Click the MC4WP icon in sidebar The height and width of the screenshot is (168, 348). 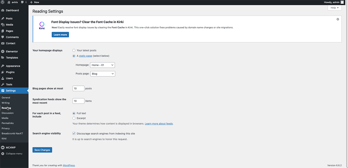pos(3,147)
